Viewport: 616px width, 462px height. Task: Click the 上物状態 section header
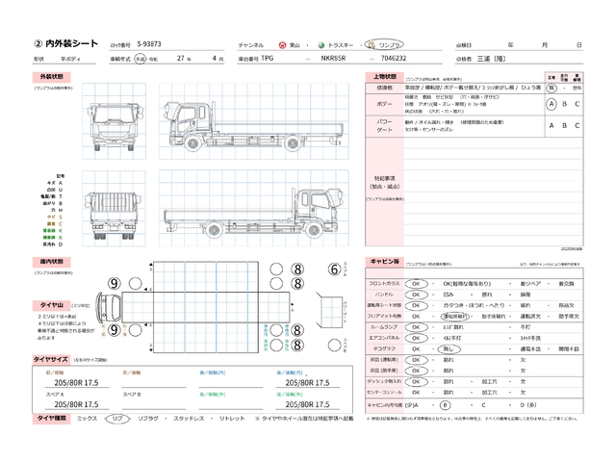(383, 75)
